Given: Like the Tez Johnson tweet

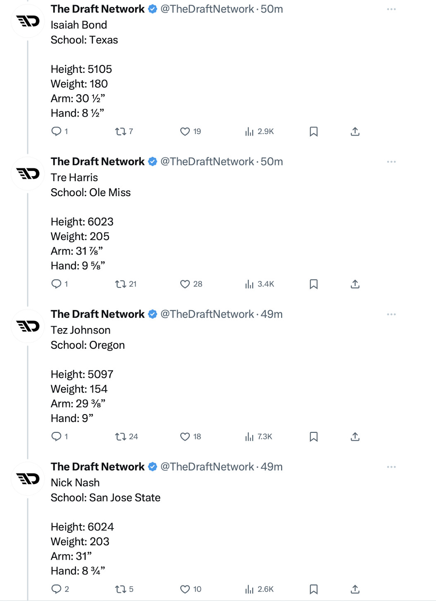Looking at the screenshot, I should click(185, 437).
